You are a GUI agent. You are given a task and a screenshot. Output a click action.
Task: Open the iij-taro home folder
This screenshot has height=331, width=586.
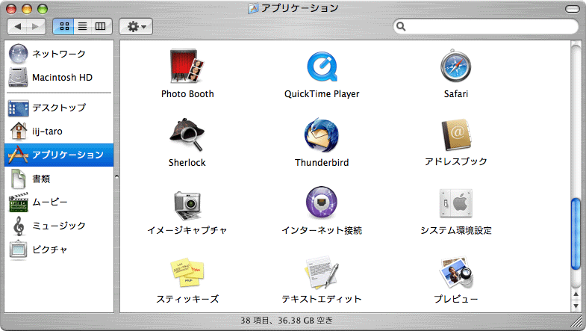point(59,132)
